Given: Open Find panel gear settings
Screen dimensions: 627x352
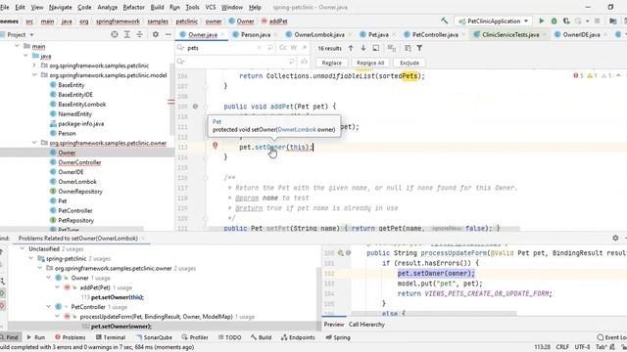Looking at the screenshot, I should click(x=615, y=238).
